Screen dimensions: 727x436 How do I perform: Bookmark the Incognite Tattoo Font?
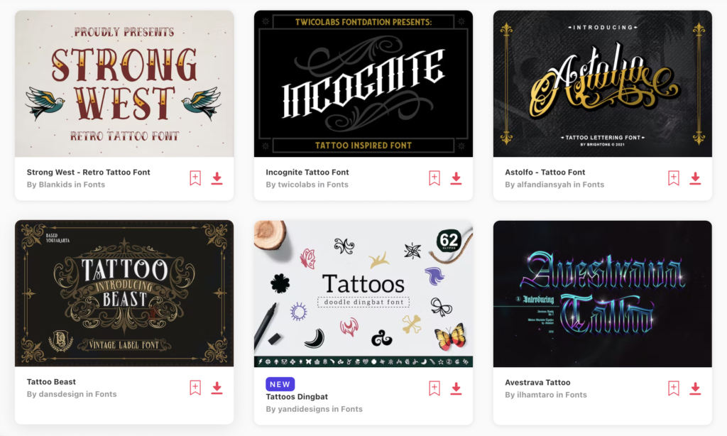pos(434,178)
